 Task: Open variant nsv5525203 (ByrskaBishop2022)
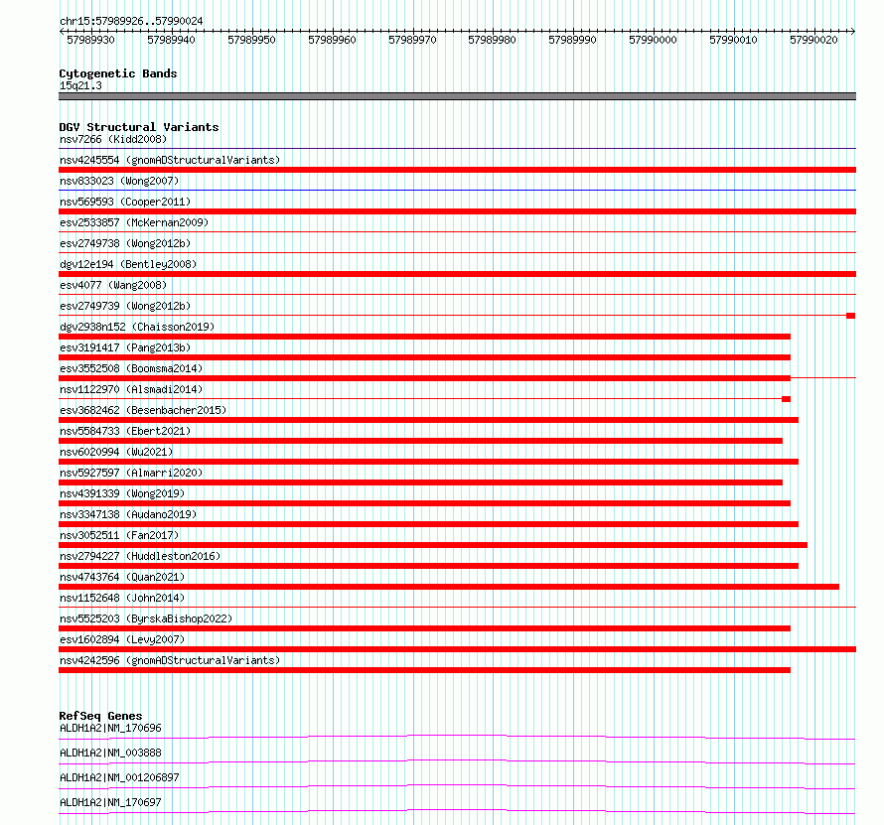pos(146,619)
